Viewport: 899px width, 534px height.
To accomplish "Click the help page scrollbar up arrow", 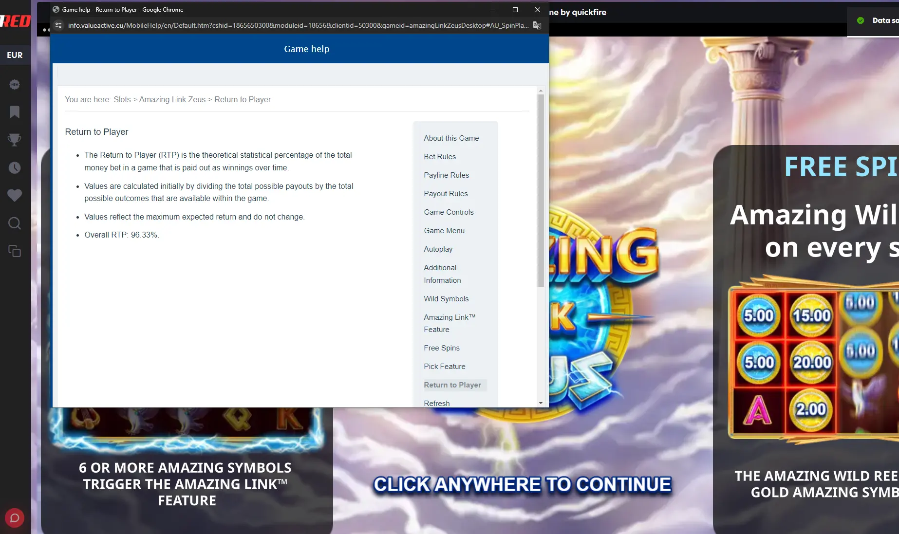I will [541, 91].
